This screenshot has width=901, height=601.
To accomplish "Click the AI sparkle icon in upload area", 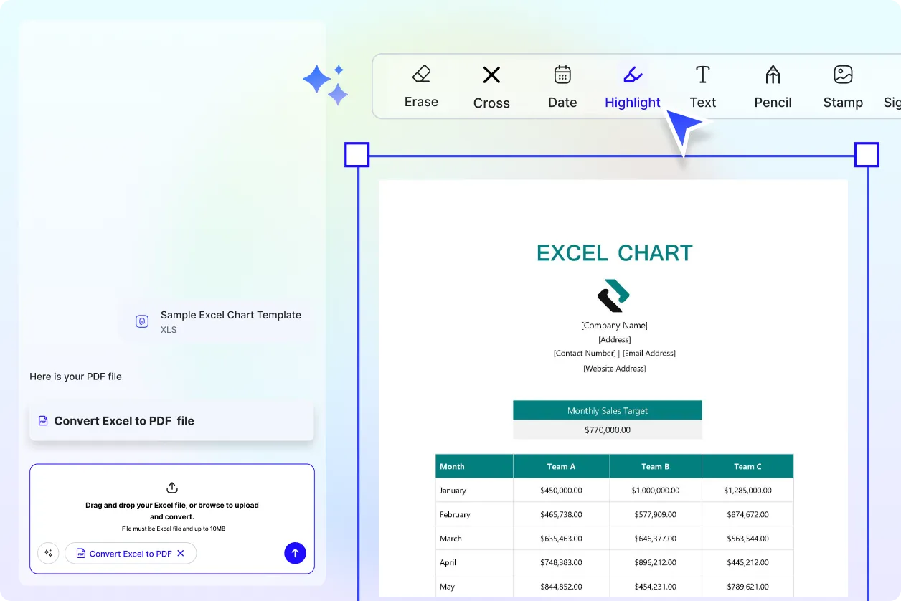I will (x=48, y=553).
